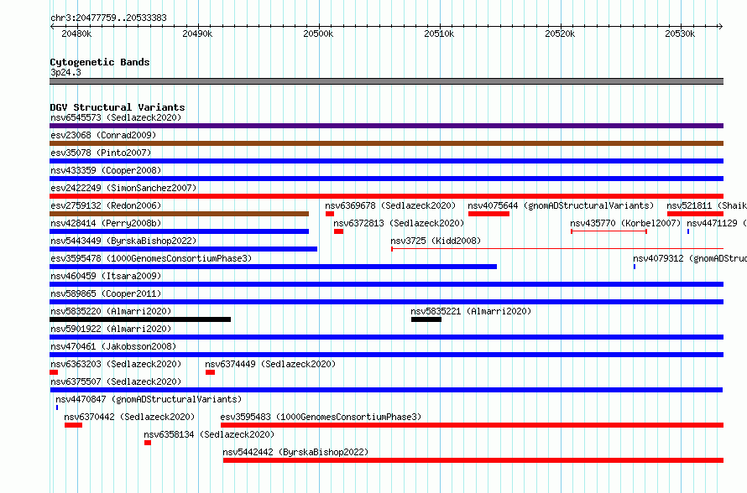Image resolution: width=747 pixels, height=493 pixels.
Task: Select nsv6363203 (Sedlazeck2020) label
Action: point(116,364)
